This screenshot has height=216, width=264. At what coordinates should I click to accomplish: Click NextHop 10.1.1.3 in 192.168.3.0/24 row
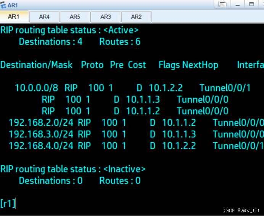179,134
